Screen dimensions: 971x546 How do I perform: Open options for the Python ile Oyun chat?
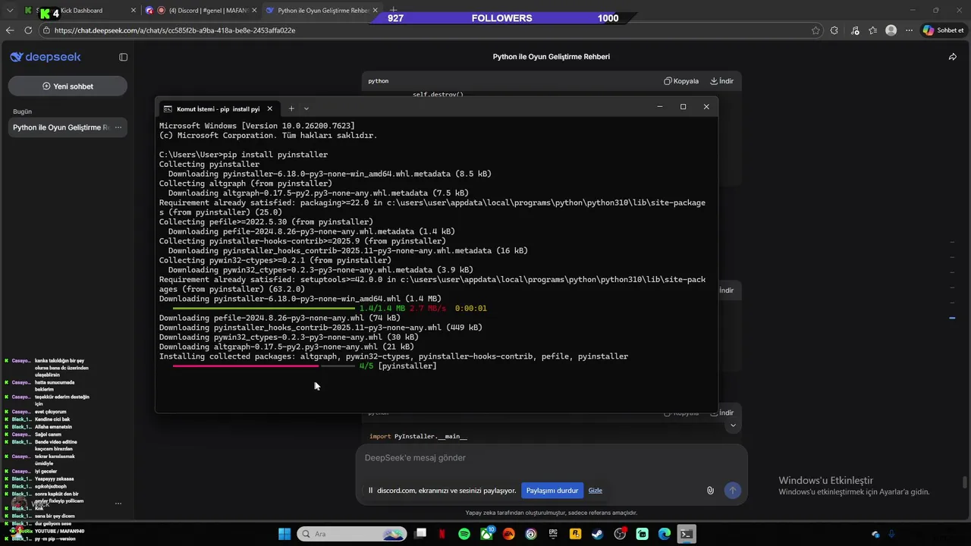coord(118,127)
